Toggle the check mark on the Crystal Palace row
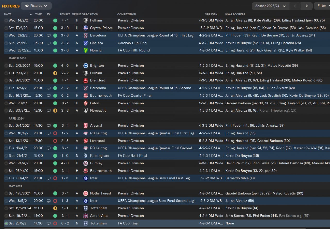The height and width of the screenshot is (229, 330). pos(6,28)
